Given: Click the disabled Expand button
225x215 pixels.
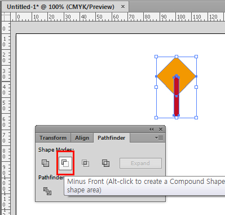Looking at the screenshot, I should (140, 163).
